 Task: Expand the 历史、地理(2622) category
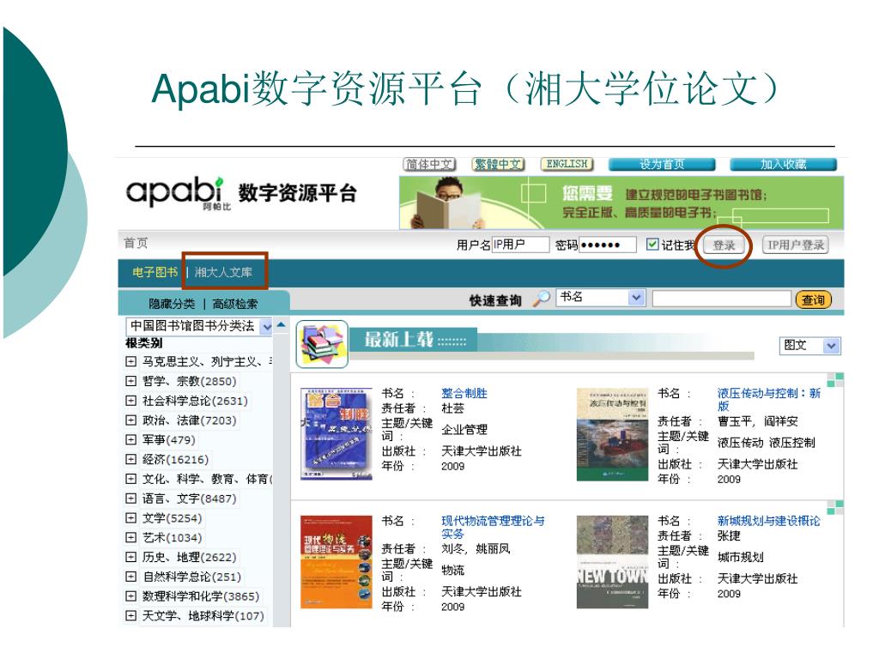click(130, 557)
